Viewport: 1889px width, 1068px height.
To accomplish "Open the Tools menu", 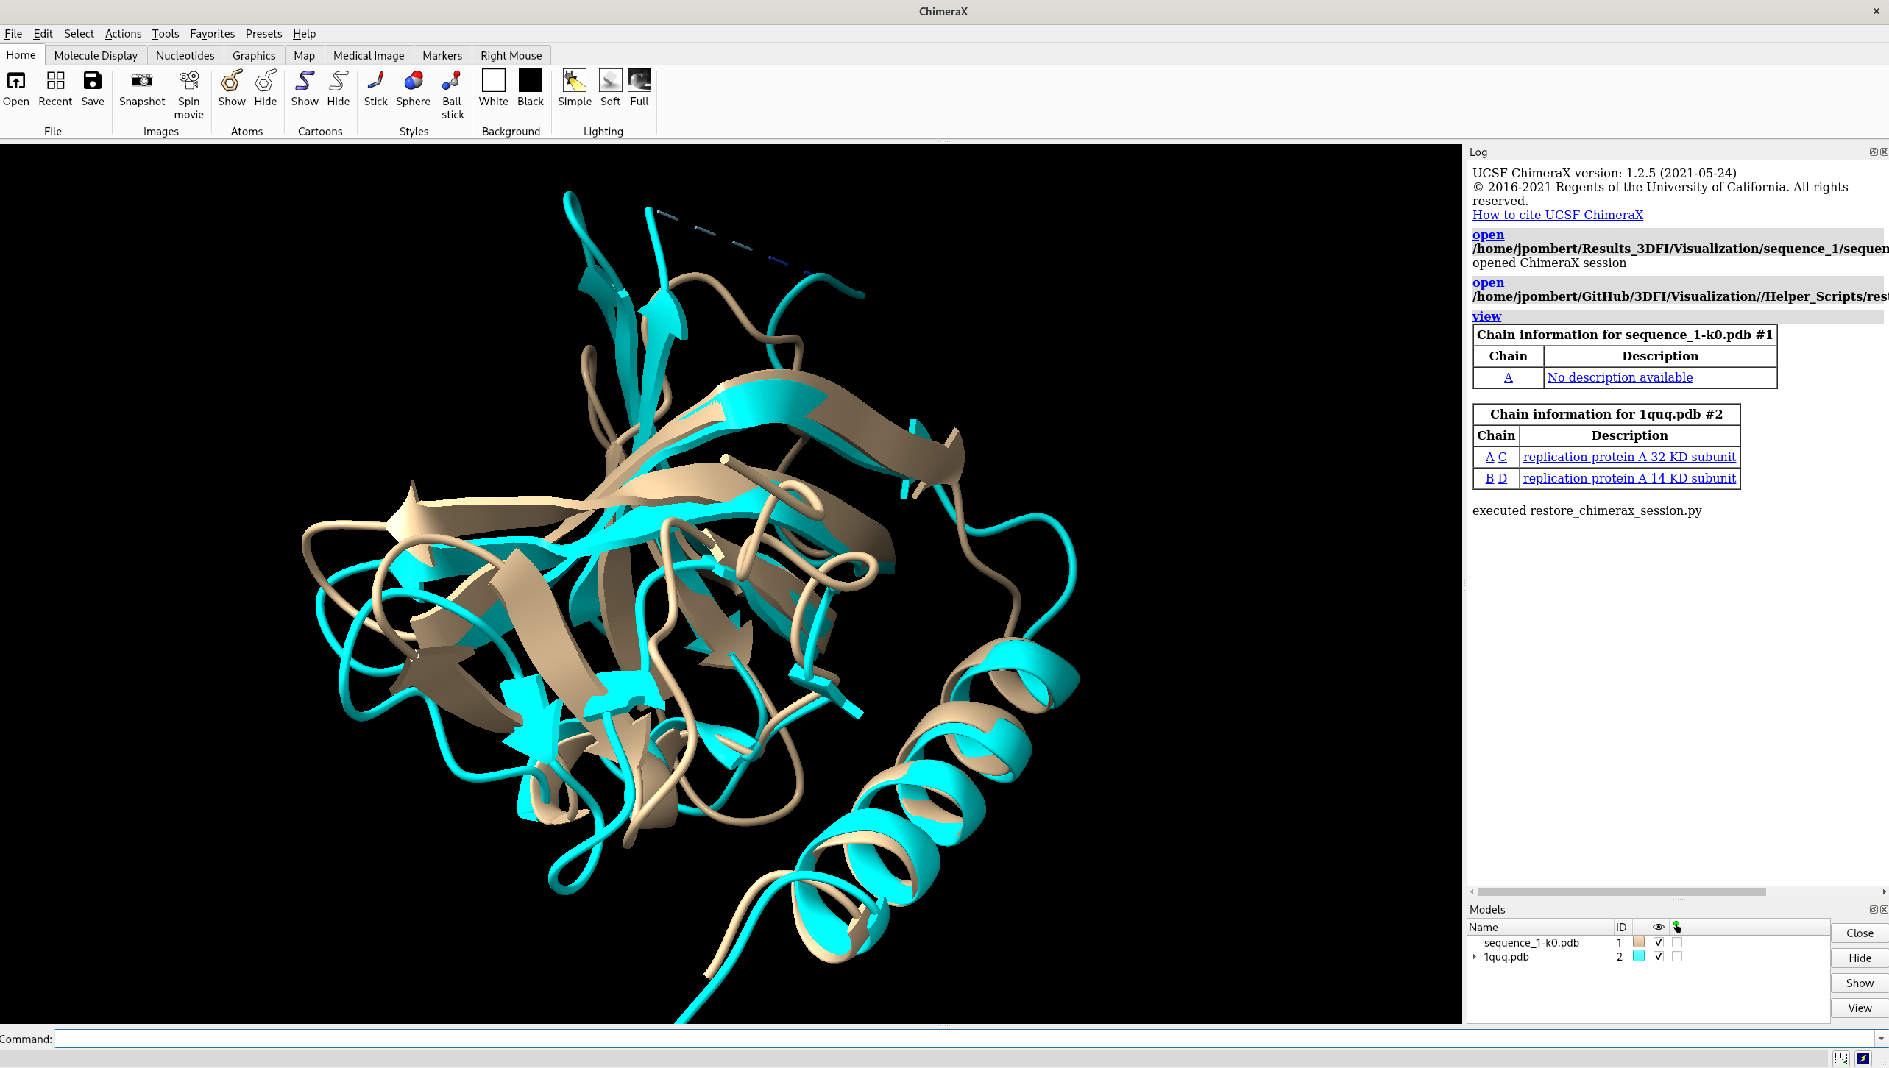I will click(x=165, y=33).
